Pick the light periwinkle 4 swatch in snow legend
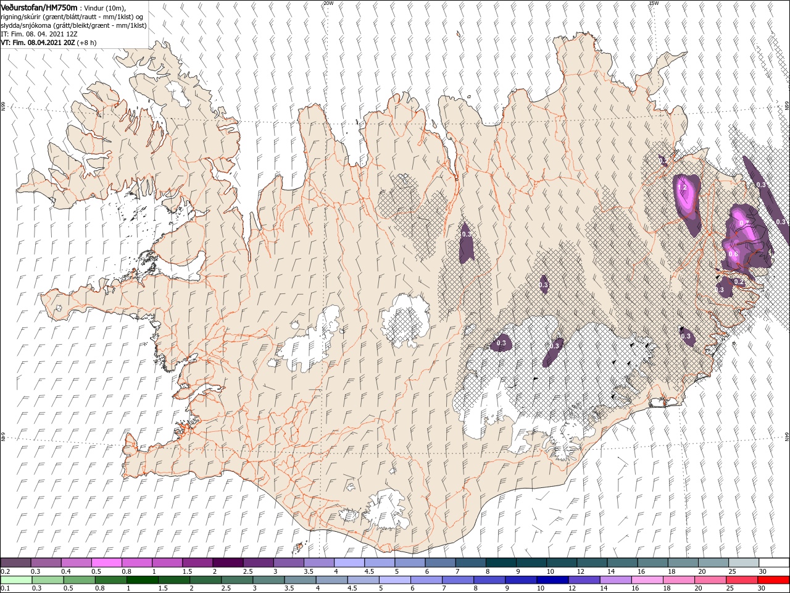 349,563
